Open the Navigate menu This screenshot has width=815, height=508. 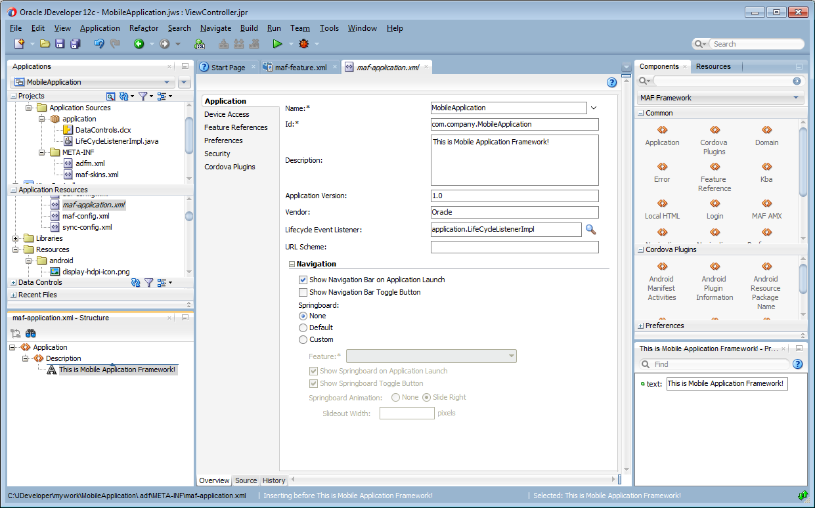click(x=215, y=28)
